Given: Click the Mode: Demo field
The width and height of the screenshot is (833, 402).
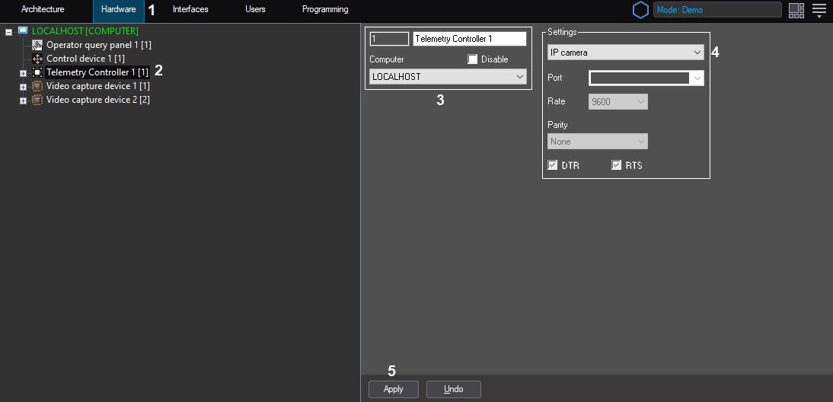Looking at the screenshot, I should tap(717, 10).
